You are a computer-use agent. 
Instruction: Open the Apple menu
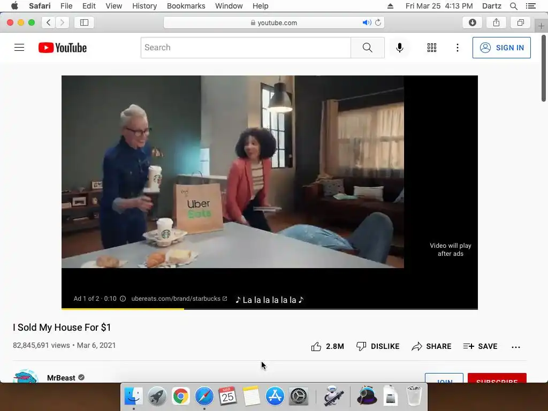pos(14,6)
